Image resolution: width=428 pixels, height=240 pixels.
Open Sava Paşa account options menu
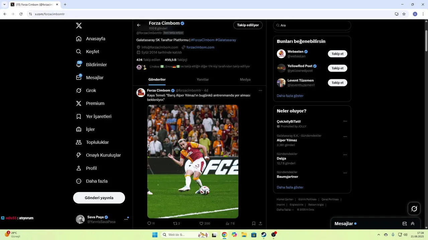coord(126,219)
